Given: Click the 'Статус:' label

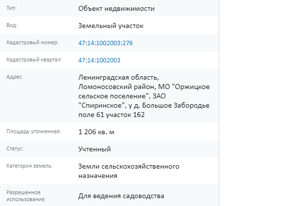Looking at the screenshot, I should (15, 148).
